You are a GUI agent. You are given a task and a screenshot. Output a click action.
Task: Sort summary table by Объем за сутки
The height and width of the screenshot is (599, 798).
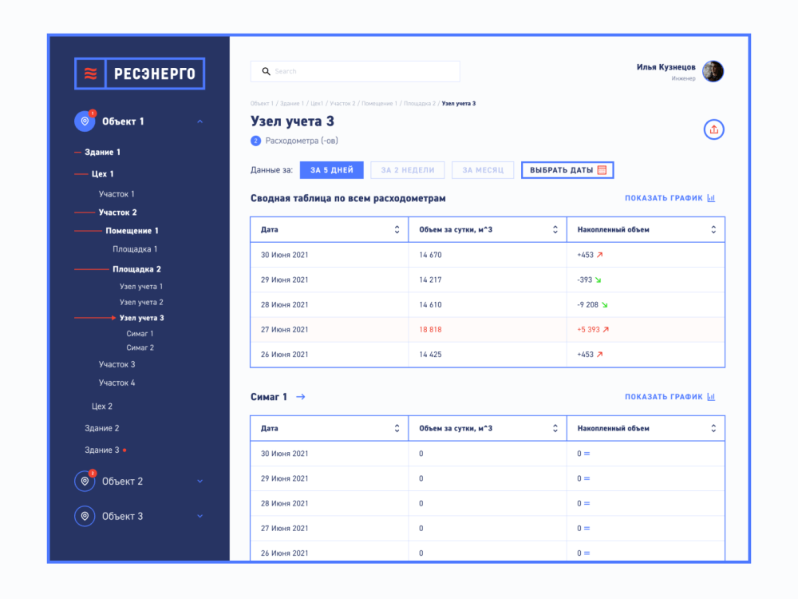click(x=555, y=230)
